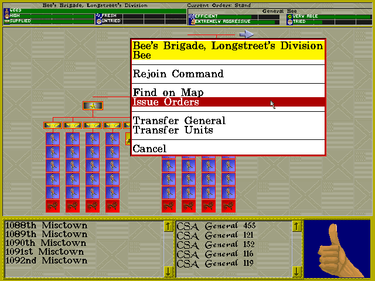This screenshot has width=375, height=281.
Task: Click the division commander star icon
Action: [x=93, y=105]
